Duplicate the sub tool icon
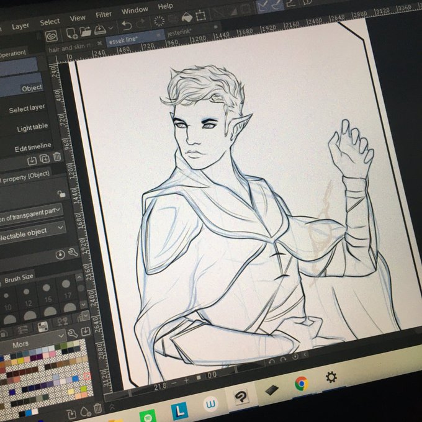The height and width of the screenshot is (422, 422). pos(45,159)
